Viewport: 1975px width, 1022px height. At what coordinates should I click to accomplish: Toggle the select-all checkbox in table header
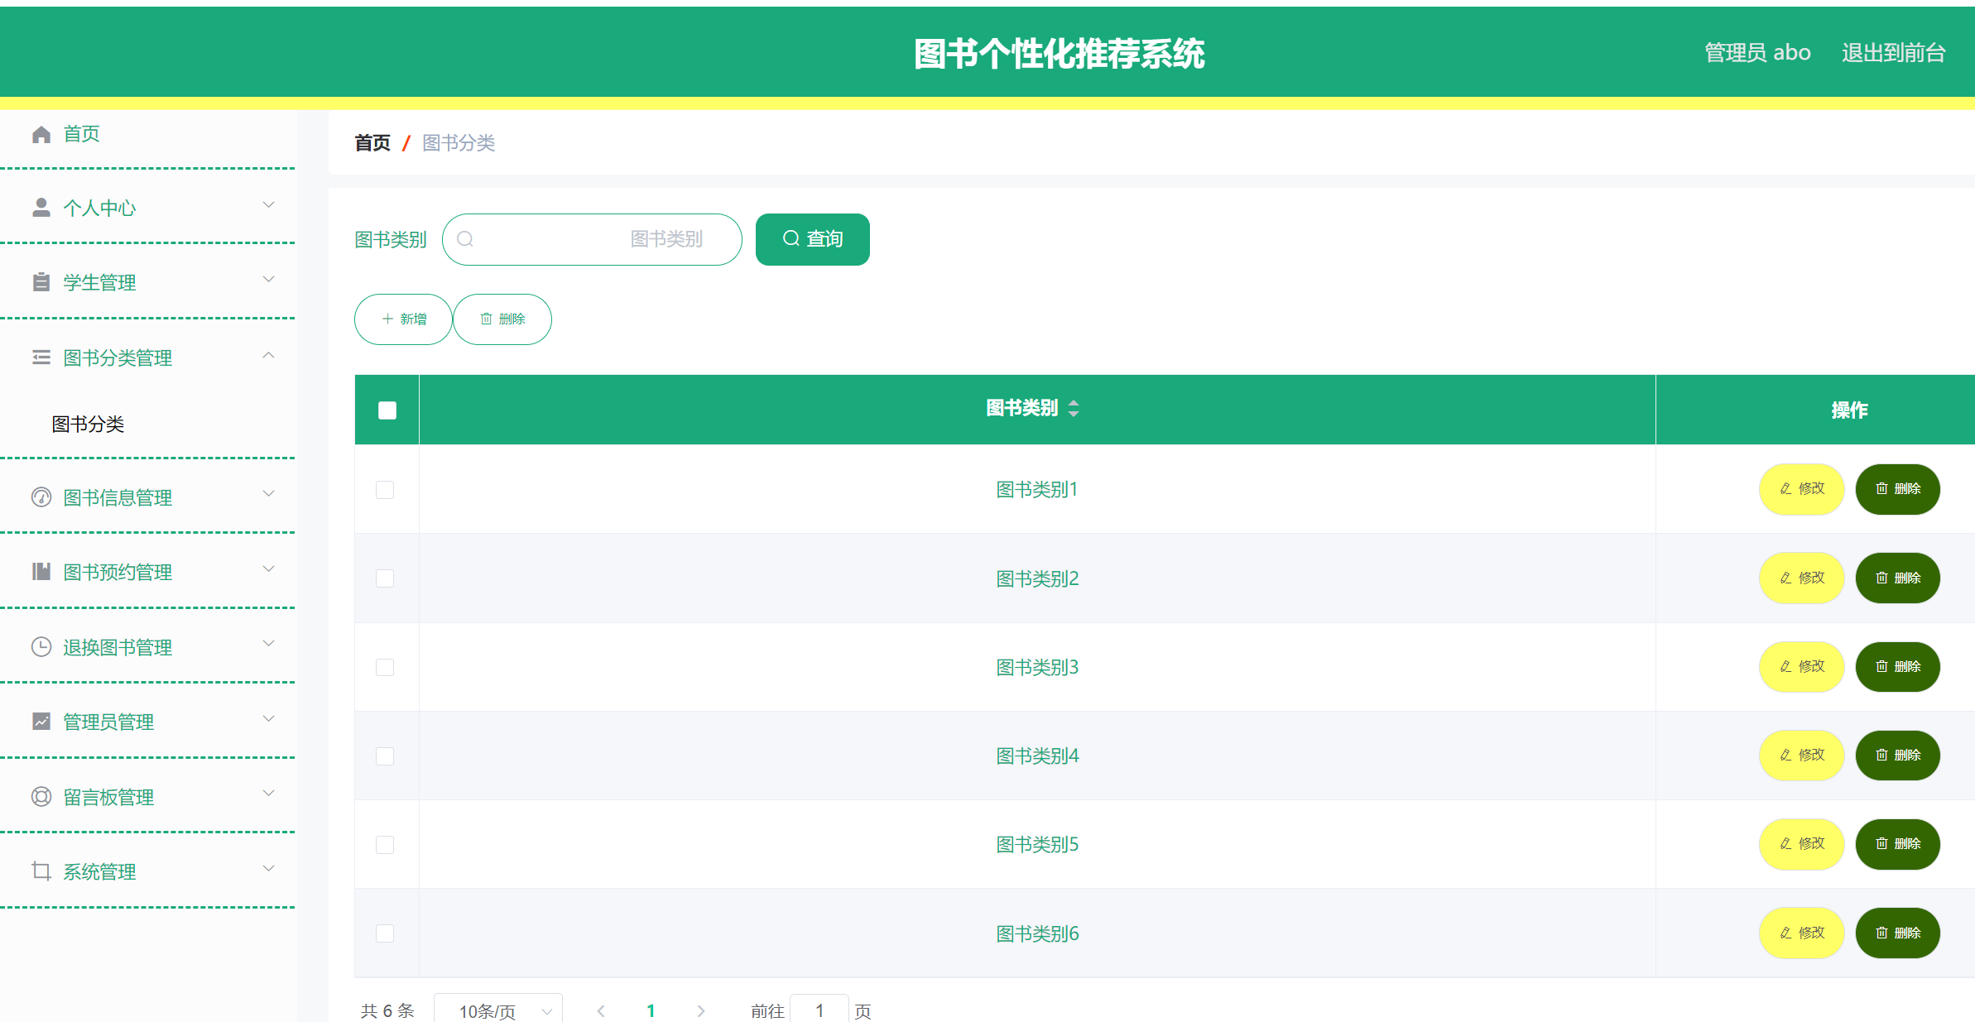pos(387,409)
